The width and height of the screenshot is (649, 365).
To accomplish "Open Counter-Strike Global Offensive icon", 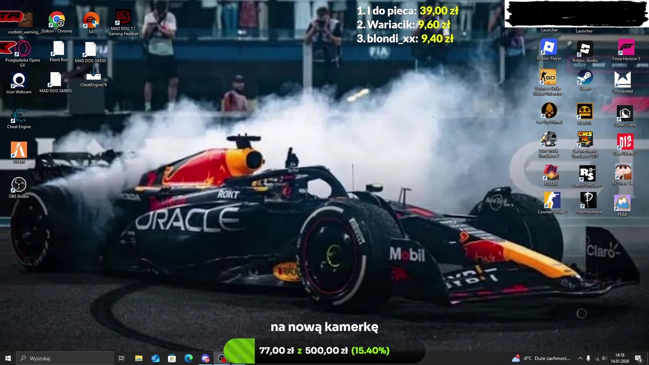I will click(548, 82).
